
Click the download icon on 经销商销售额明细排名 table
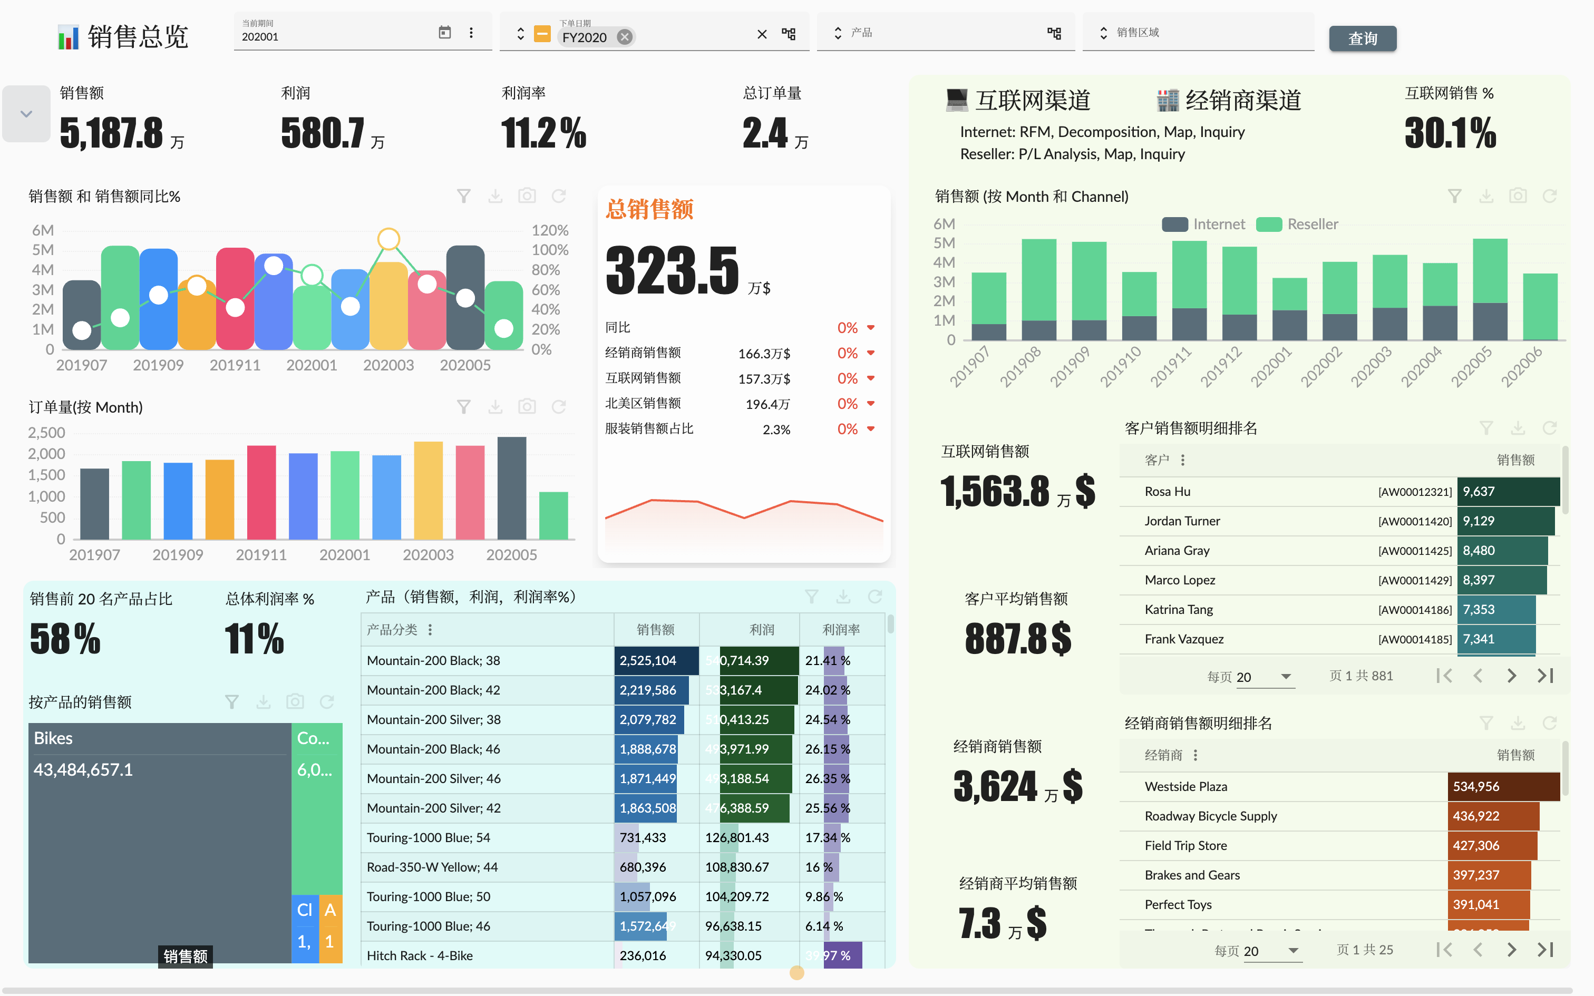[1518, 722]
